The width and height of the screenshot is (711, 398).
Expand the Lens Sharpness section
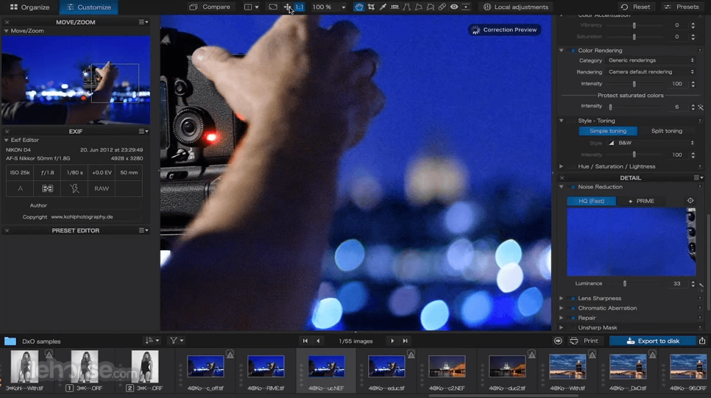pos(562,298)
